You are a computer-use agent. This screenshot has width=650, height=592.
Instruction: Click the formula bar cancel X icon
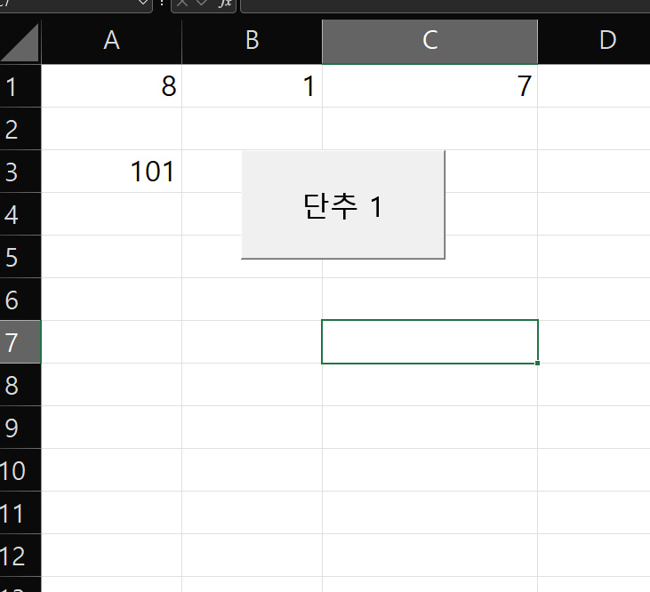(x=183, y=4)
